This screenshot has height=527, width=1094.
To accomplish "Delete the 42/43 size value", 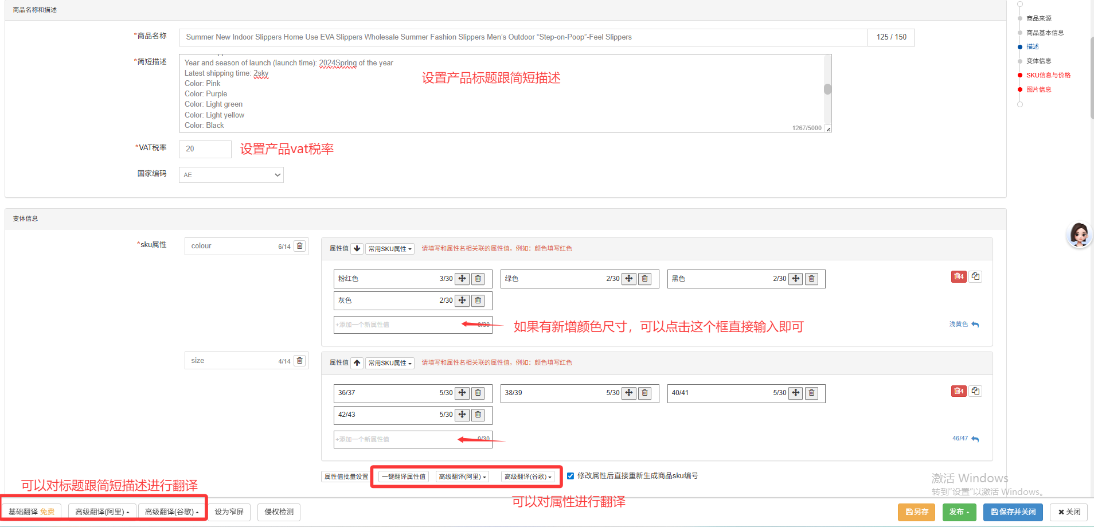I will (x=478, y=415).
